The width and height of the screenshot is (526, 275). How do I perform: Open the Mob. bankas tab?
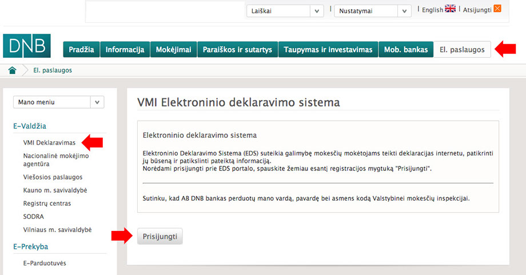coord(406,50)
